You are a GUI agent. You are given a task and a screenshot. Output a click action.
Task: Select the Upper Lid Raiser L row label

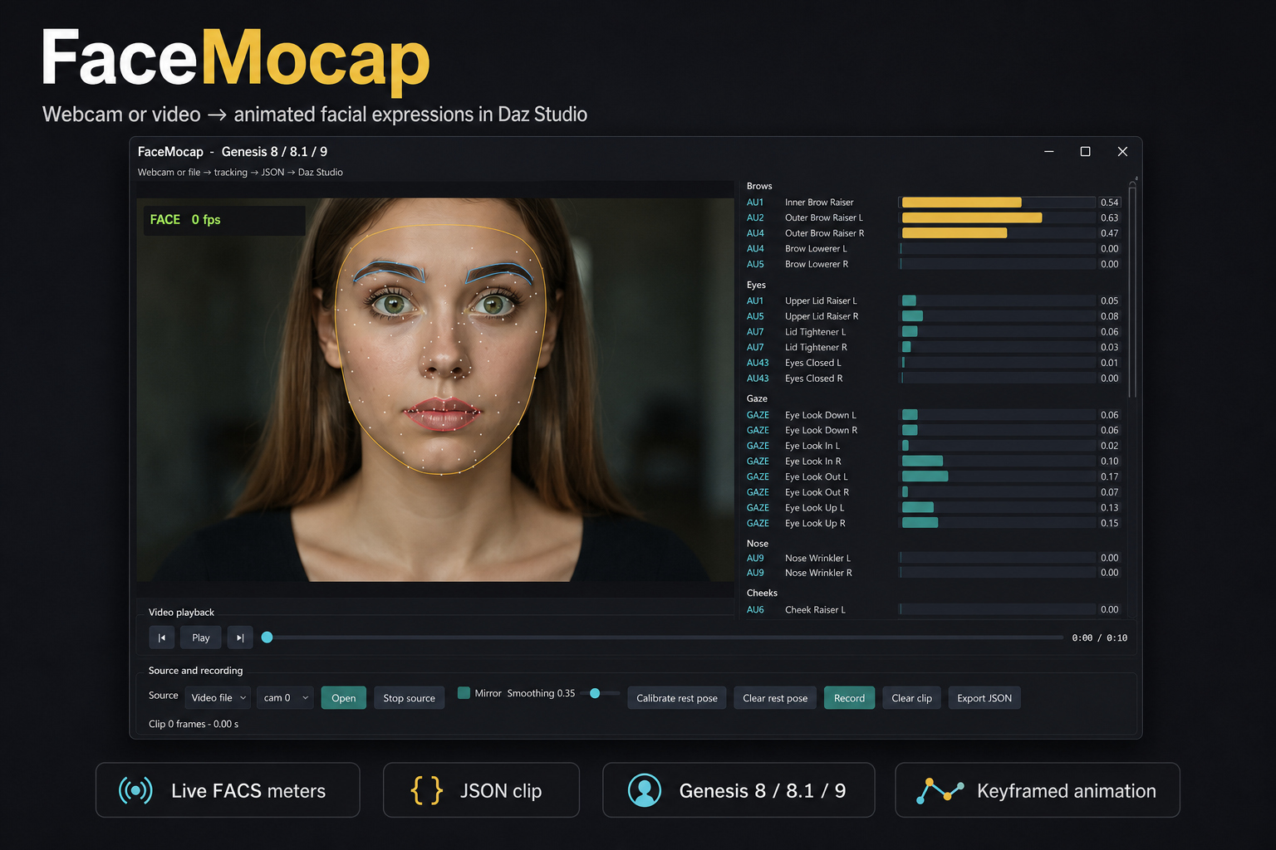point(821,300)
